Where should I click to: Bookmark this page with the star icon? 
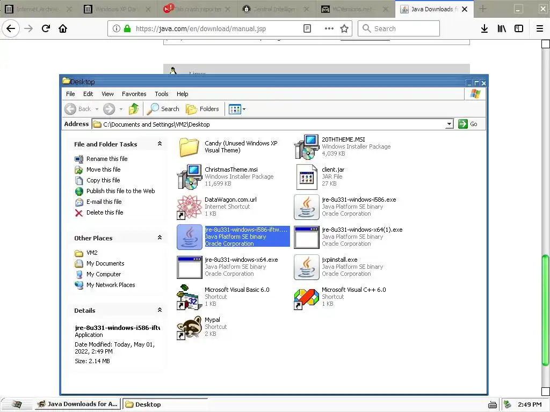point(344,29)
